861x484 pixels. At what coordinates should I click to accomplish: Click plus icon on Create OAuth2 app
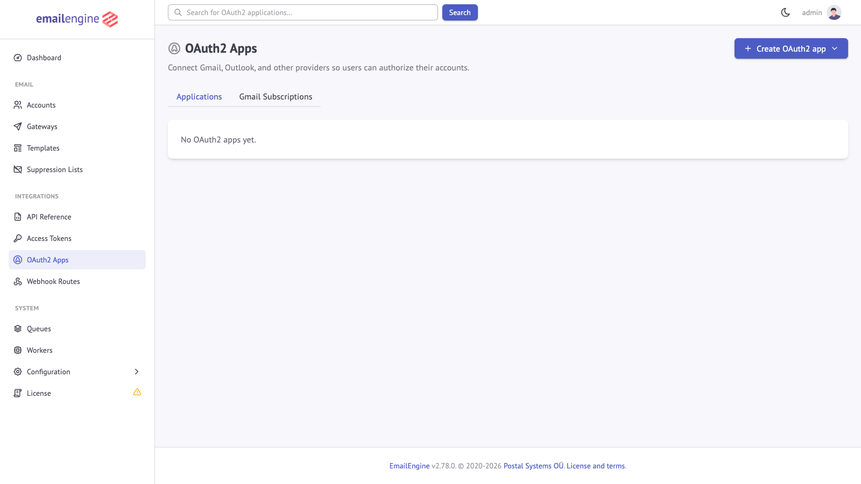[747, 48]
